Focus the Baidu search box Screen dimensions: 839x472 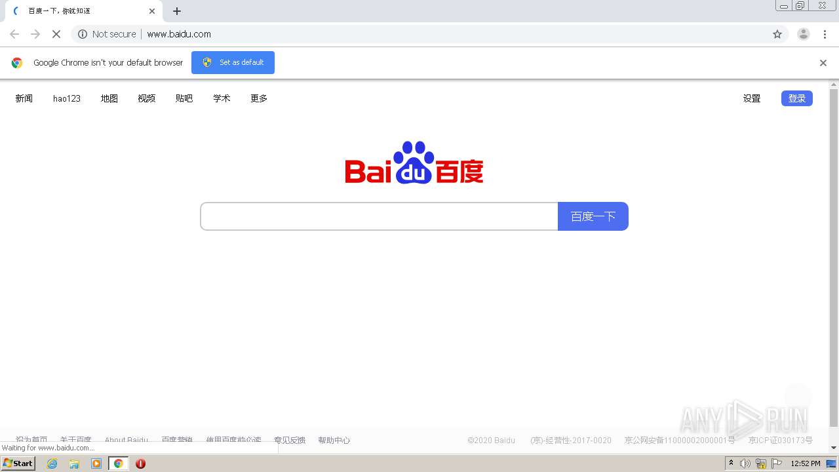pos(379,216)
